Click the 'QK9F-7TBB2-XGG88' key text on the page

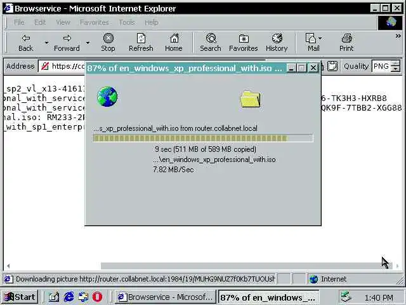point(361,107)
